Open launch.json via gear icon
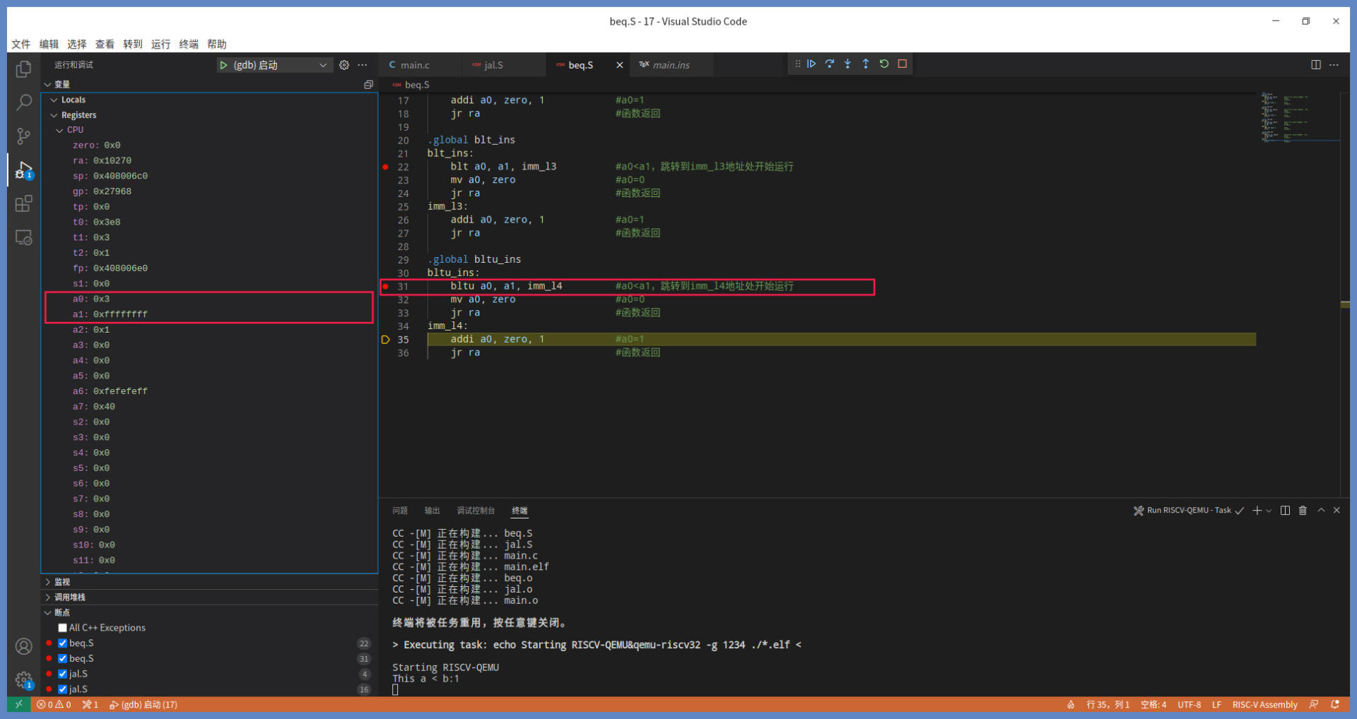Screen dimensions: 1357x719 tap(344, 65)
